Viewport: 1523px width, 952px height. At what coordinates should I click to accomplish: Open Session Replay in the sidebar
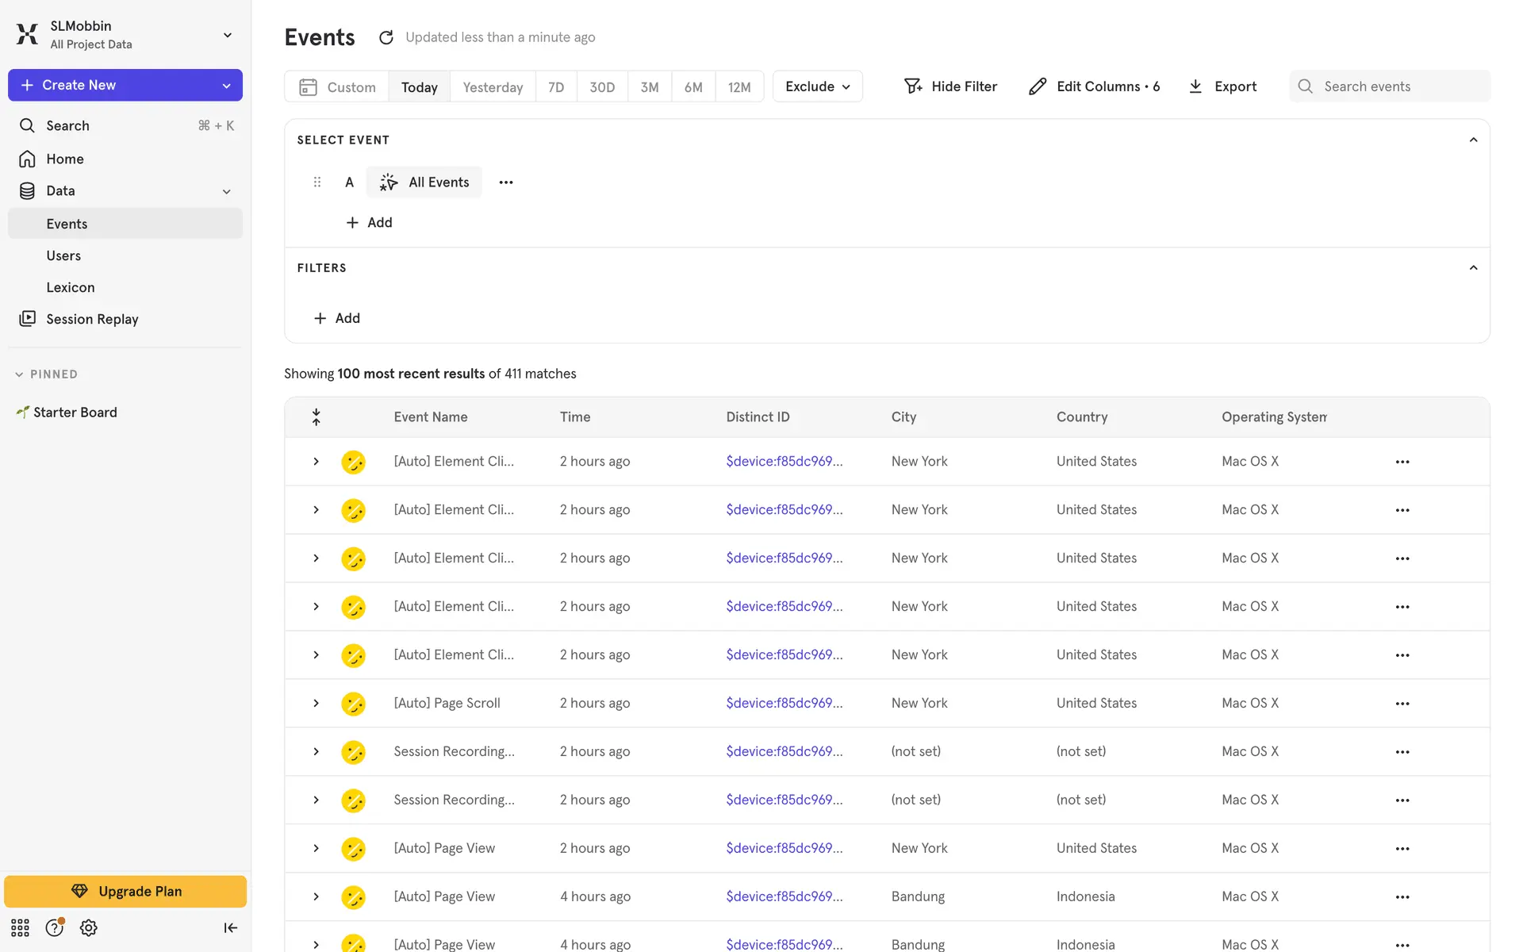(x=92, y=319)
